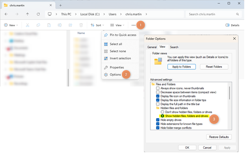The width and height of the screenshot is (245, 153).
Task: Click the Apply button in Folder Options
Action: tap(227, 148)
